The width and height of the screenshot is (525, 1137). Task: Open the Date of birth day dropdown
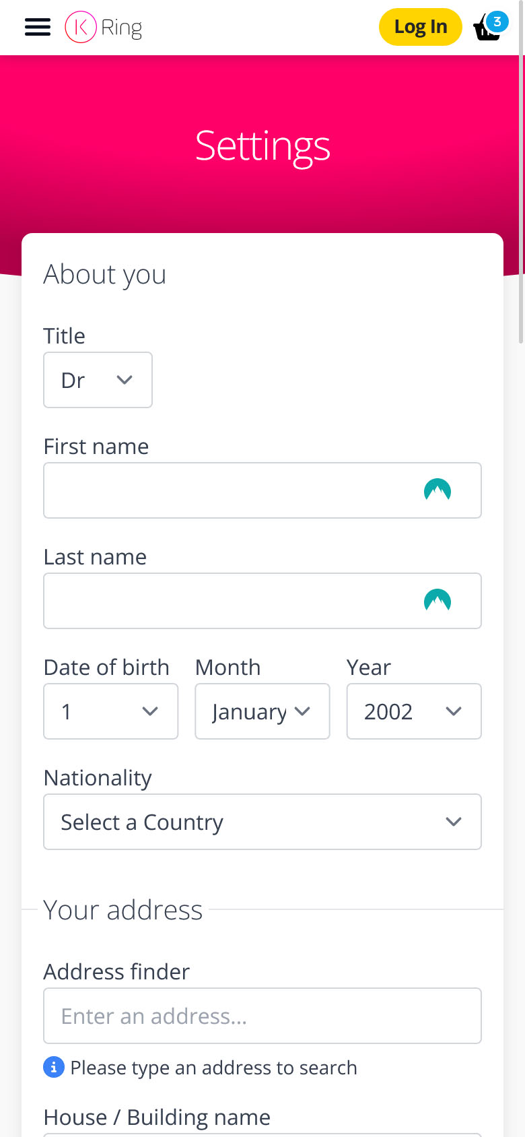[x=110, y=711]
